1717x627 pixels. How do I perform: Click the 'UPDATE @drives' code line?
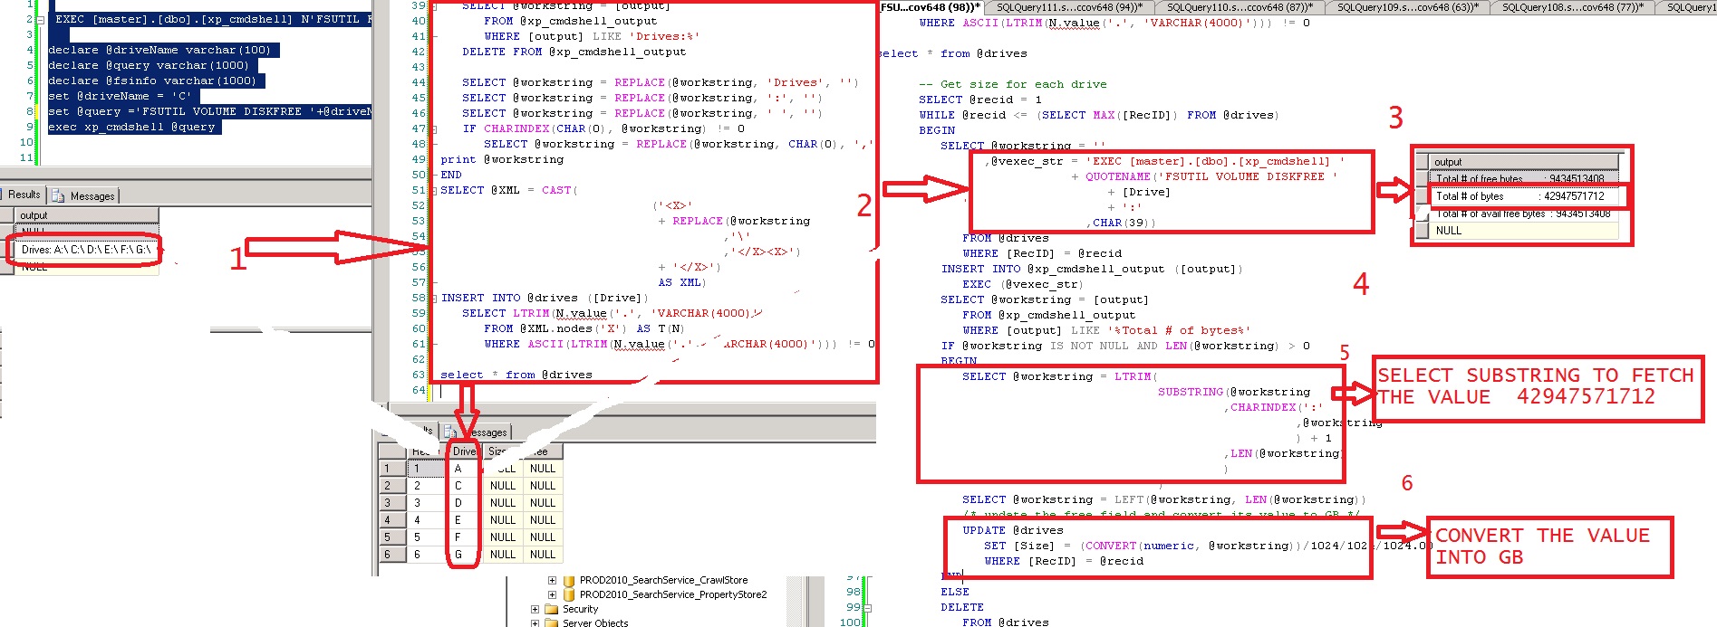pos(1013,531)
